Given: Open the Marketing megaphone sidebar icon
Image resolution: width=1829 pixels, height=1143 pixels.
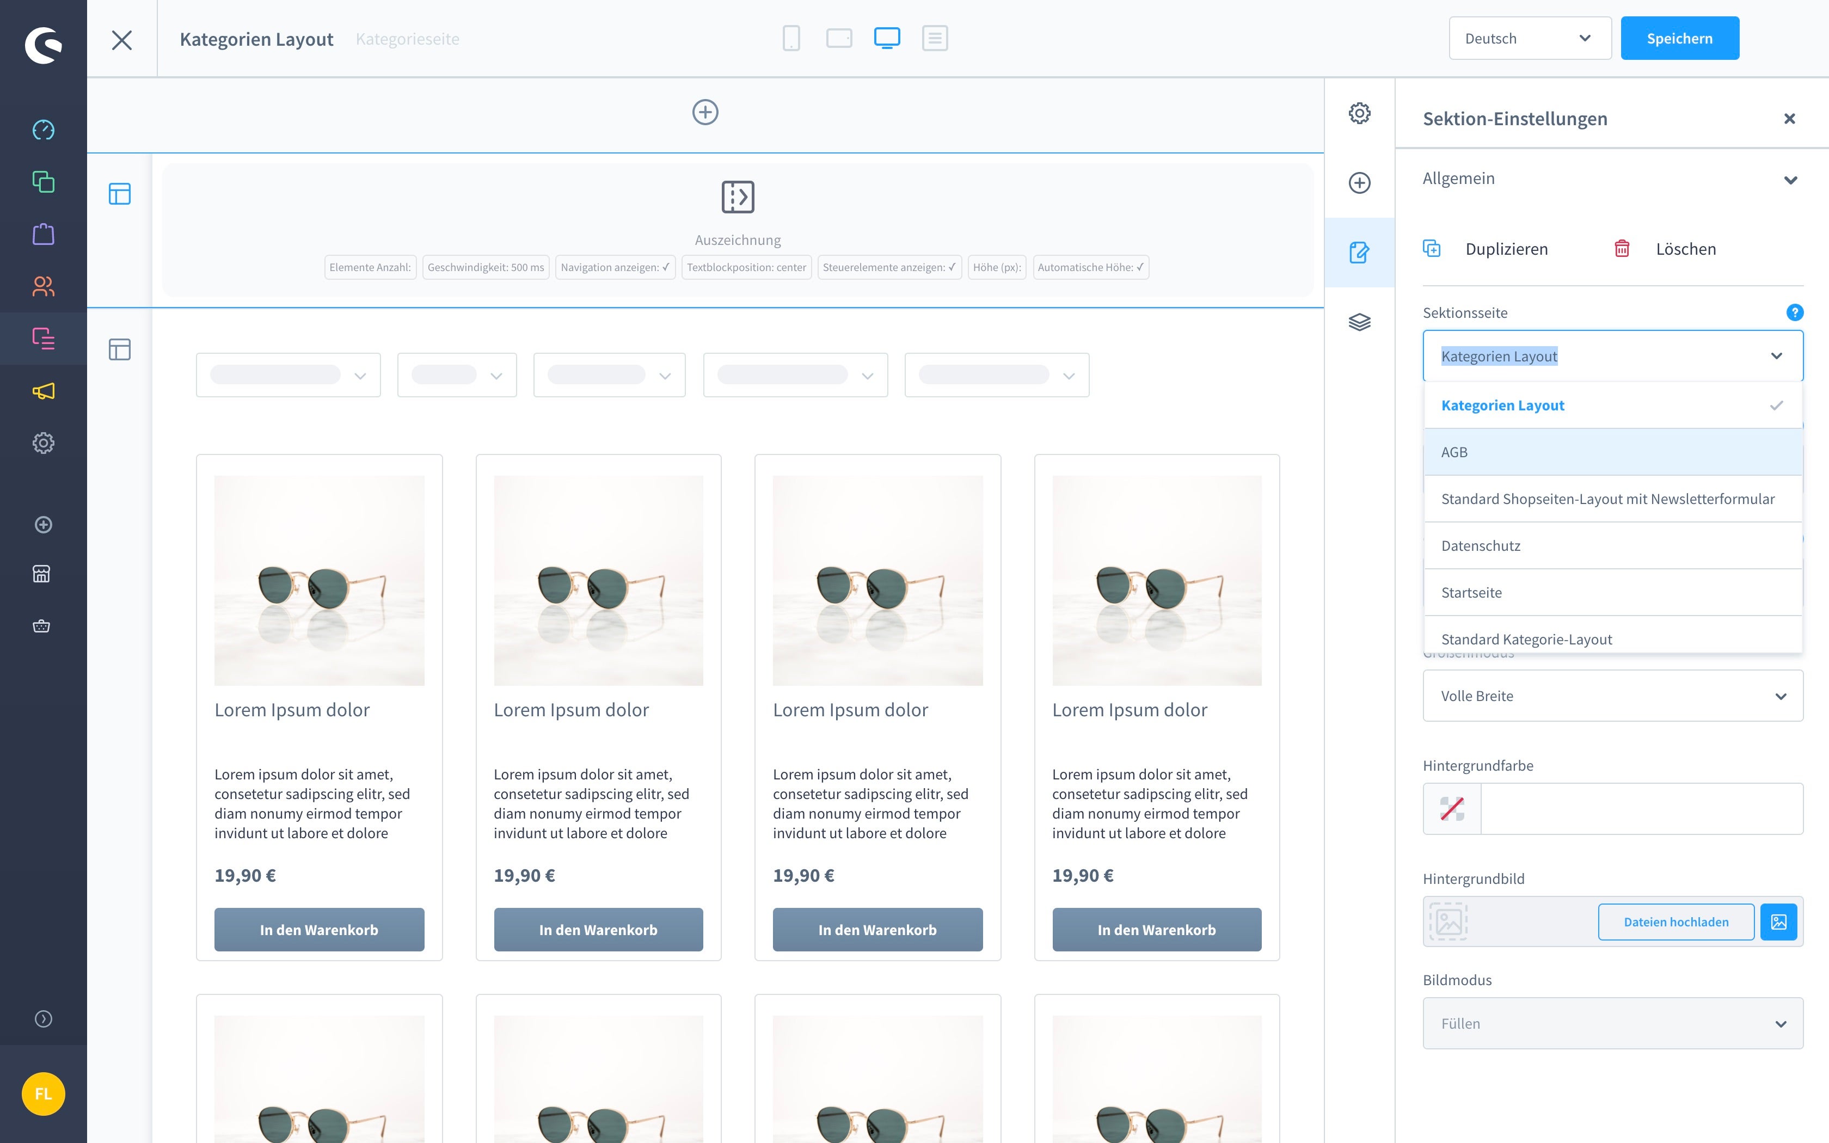Looking at the screenshot, I should (43, 391).
